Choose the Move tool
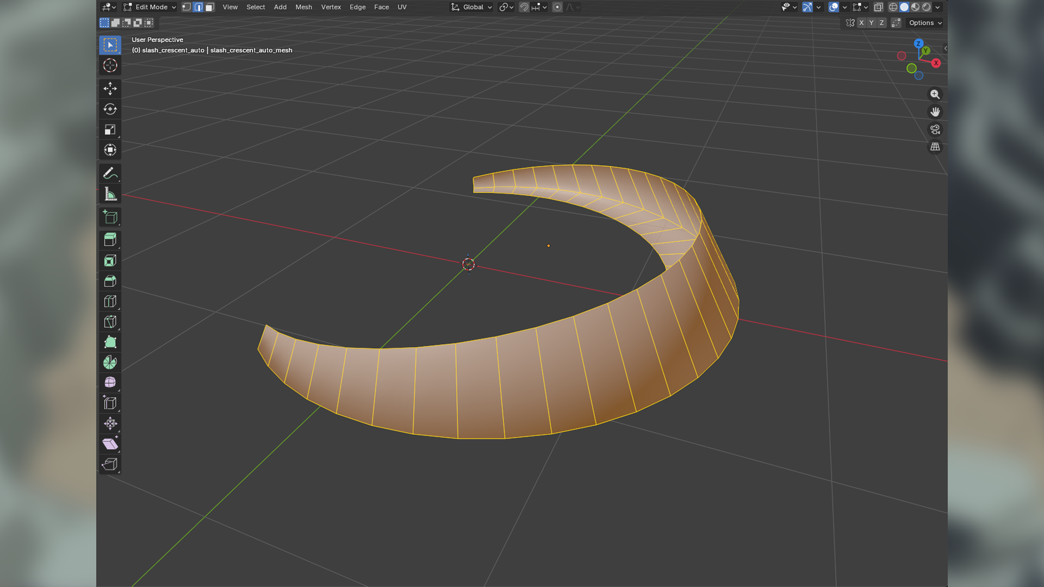Image resolution: width=1044 pixels, height=587 pixels. pos(110,89)
